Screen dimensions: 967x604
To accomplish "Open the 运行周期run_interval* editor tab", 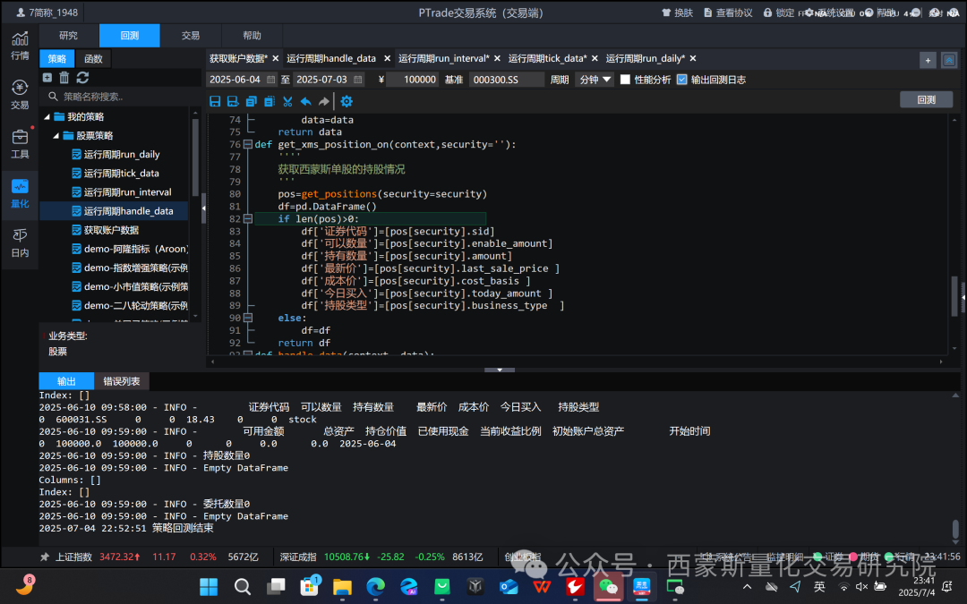I will click(x=443, y=58).
